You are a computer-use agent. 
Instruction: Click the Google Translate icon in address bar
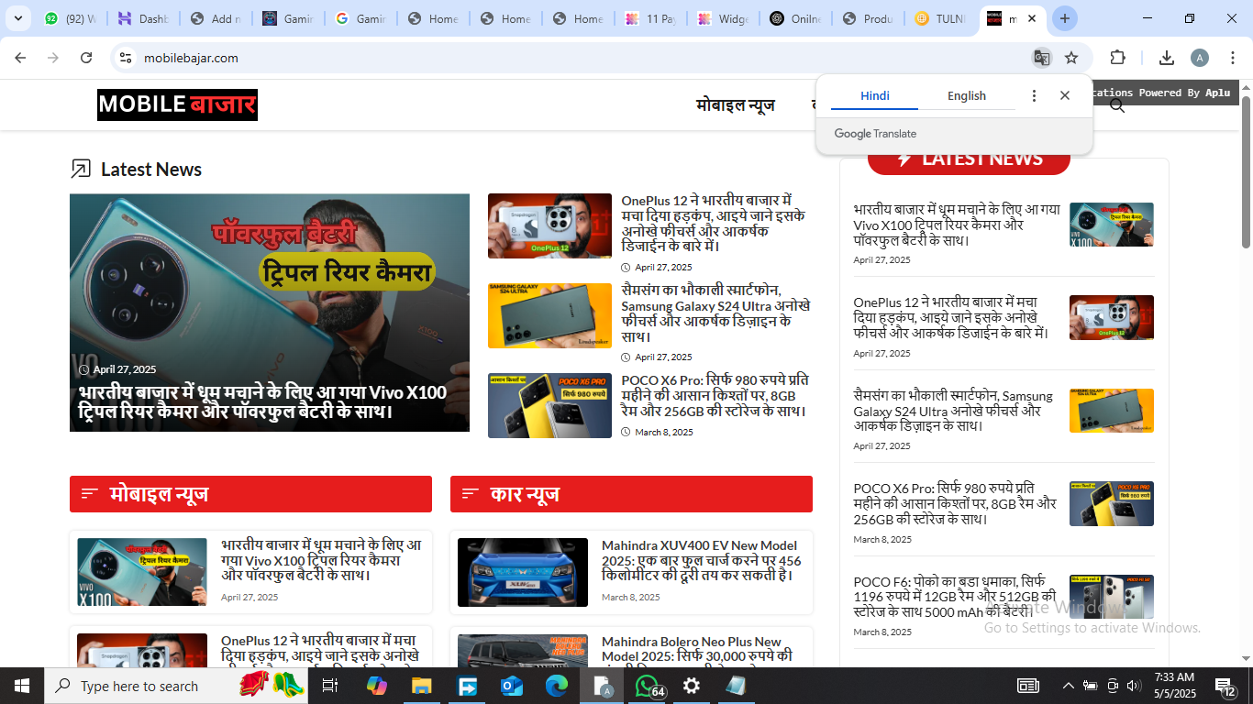(1041, 58)
